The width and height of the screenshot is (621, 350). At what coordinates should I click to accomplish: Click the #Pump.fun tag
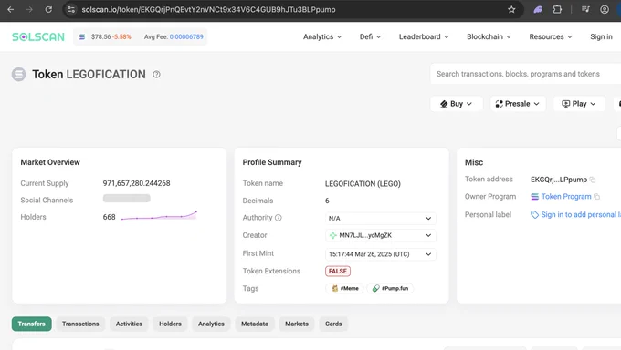[x=390, y=288]
